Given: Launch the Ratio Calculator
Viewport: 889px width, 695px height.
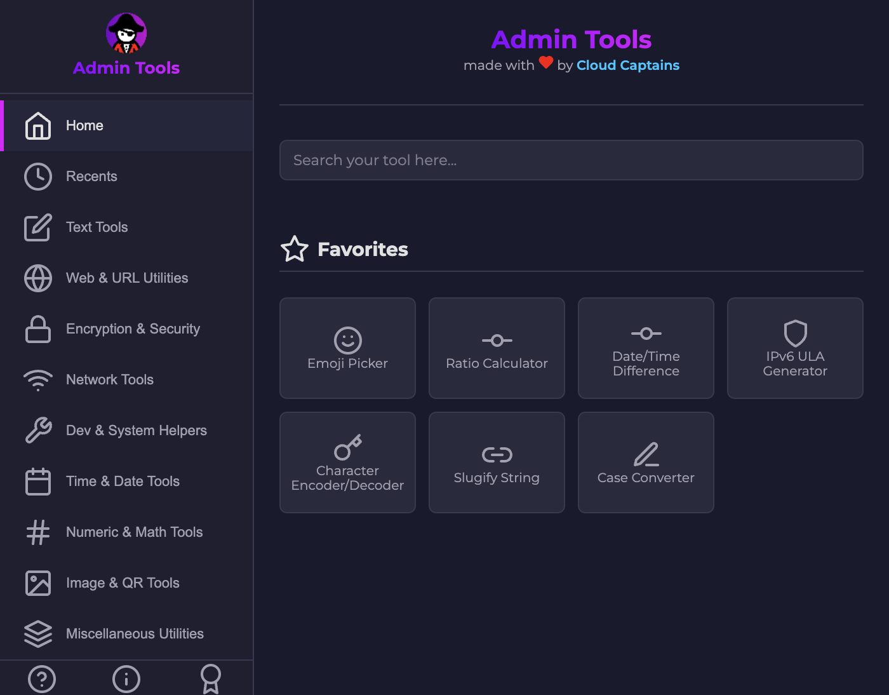Looking at the screenshot, I should tap(497, 348).
